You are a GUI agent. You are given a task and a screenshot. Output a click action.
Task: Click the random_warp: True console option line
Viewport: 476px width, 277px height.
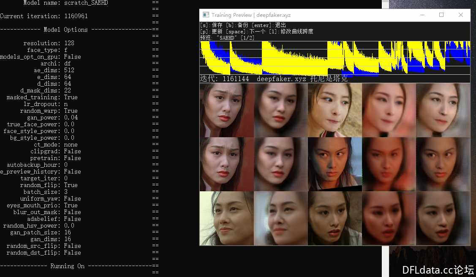pyautogui.click(x=49, y=111)
